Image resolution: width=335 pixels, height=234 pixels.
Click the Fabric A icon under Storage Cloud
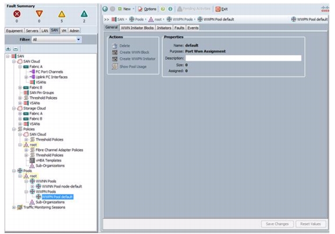(x=26, y=114)
